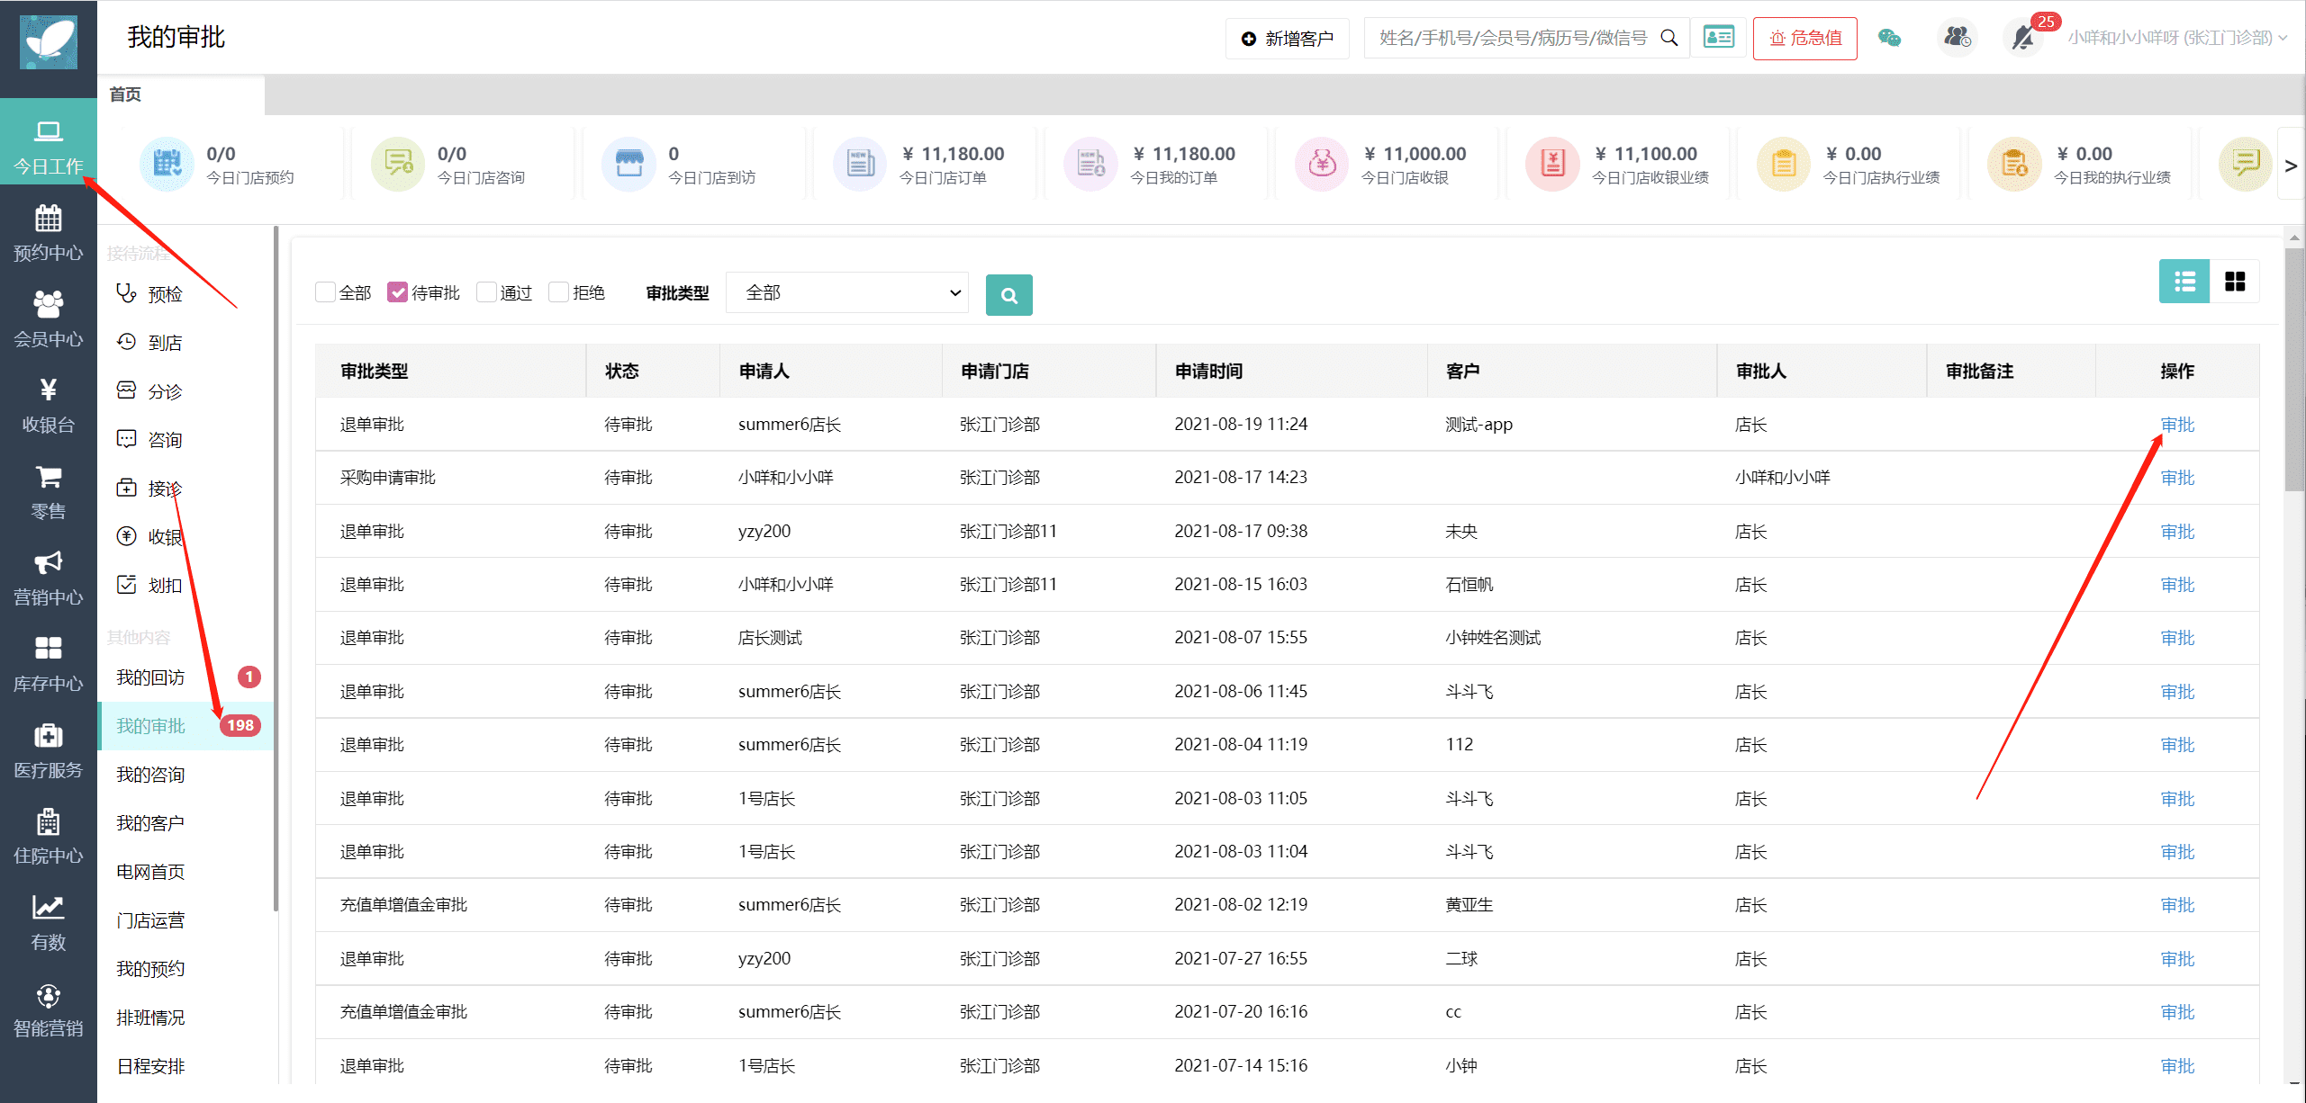The width and height of the screenshot is (2306, 1103).
Task: Open the ID card reader icon
Action: [x=1718, y=38]
